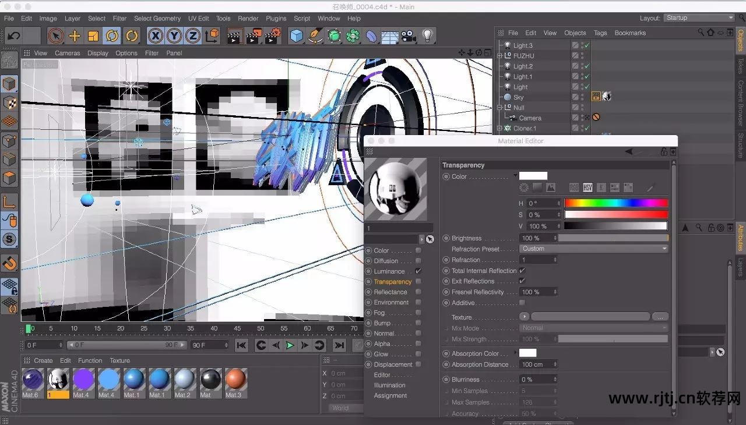
Task: Click the Texture browse button with three dots
Action: pyautogui.click(x=660, y=317)
